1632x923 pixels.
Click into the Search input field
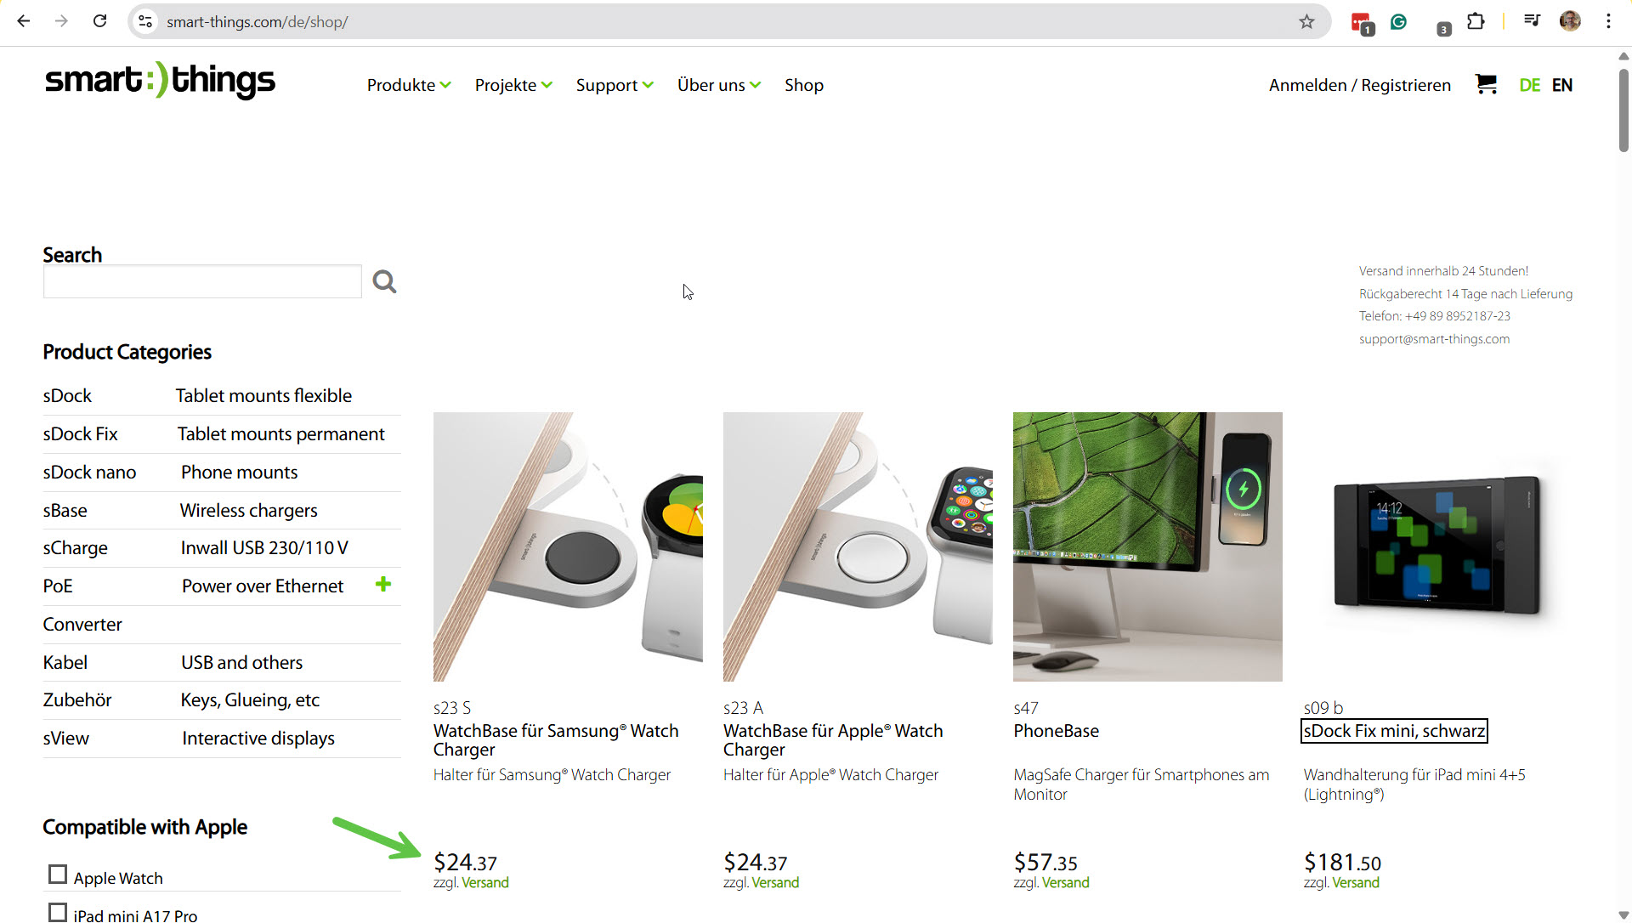point(202,281)
